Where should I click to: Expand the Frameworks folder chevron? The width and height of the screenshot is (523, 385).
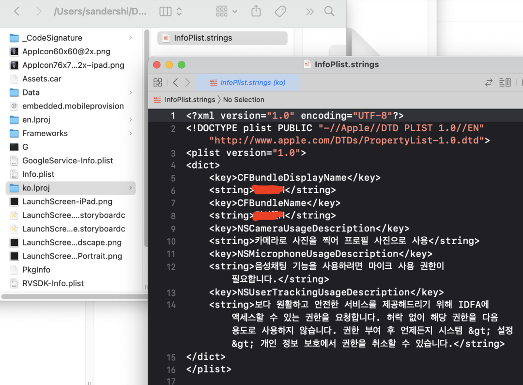[130, 133]
